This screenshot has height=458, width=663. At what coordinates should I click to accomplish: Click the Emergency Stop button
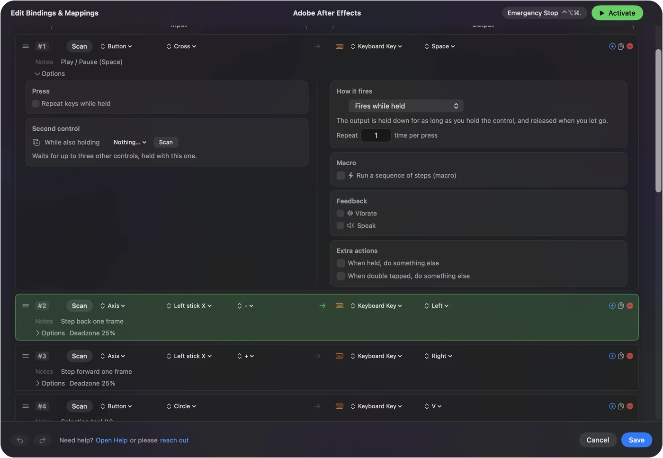[544, 13]
